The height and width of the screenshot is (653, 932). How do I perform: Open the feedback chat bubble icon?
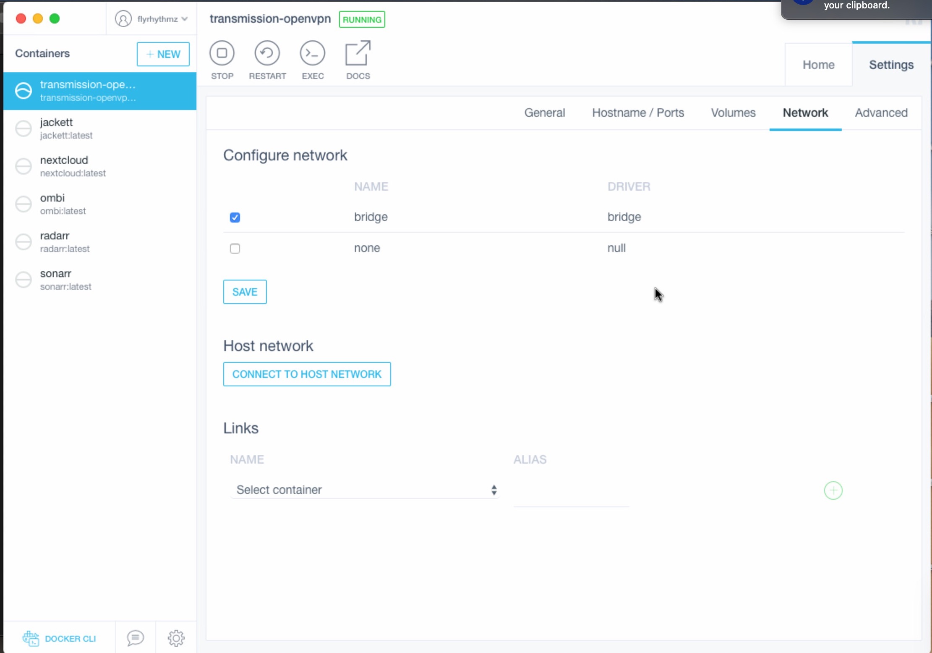point(135,638)
